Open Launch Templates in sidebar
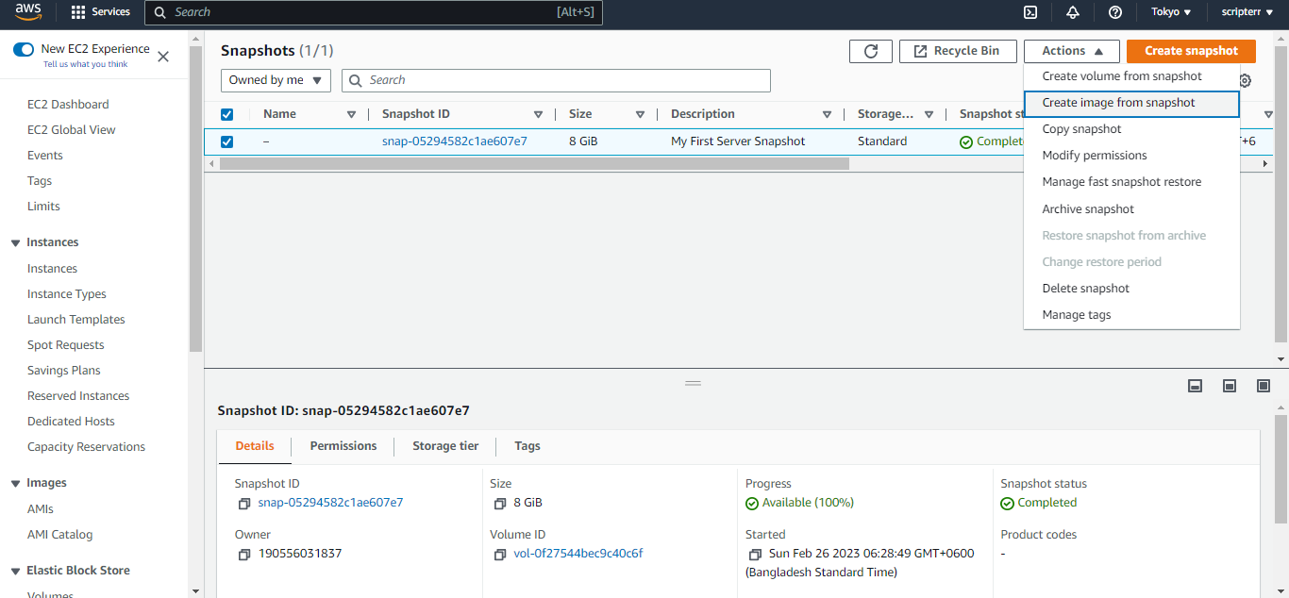This screenshot has height=598, width=1289. pos(76,320)
